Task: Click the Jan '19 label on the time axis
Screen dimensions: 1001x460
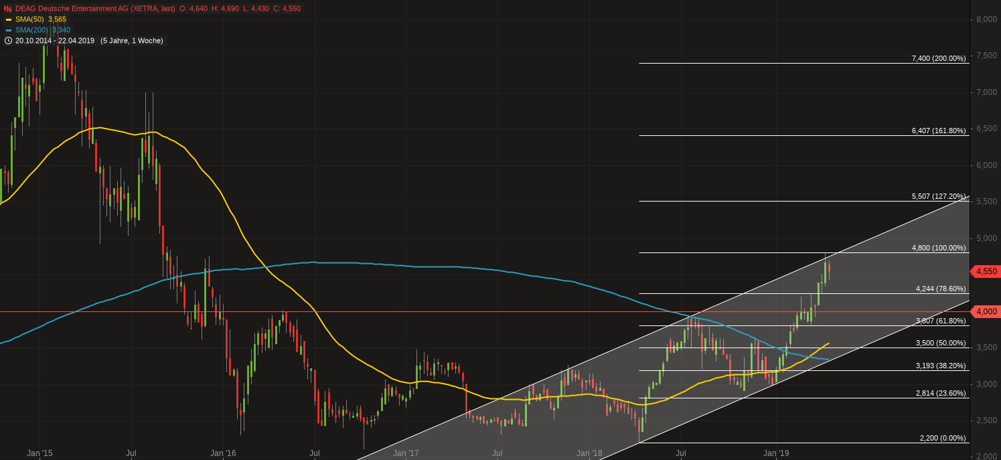Action: pos(776,453)
